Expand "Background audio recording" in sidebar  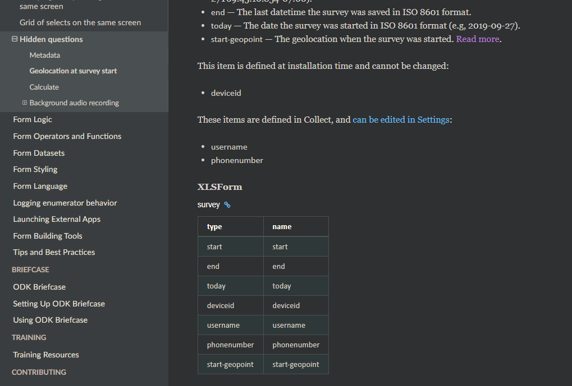(x=24, y=103)
